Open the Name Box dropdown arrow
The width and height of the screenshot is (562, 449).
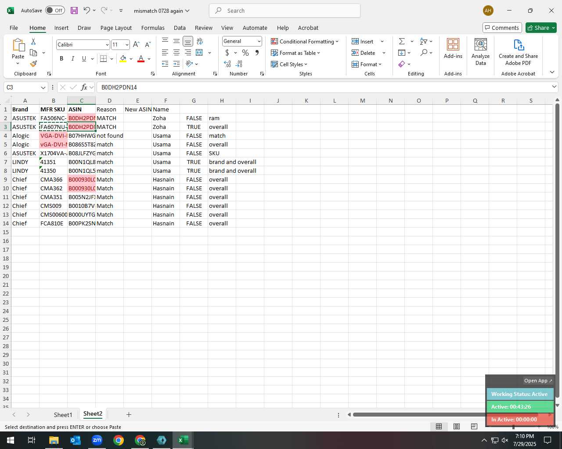click(43, 87)
